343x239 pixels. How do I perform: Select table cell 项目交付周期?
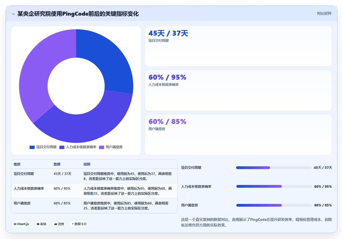24,174
